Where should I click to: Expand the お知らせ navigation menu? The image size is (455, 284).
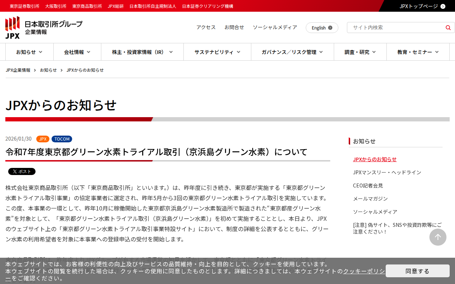click(x=30, y=52)
